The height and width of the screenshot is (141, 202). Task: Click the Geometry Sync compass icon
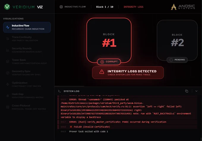pyautogui.click(x=8, y=73)
